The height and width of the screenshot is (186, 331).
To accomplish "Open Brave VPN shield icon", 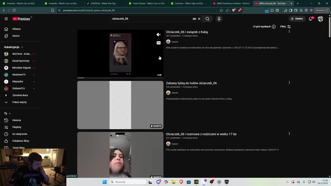I will (x=306, y=10).
